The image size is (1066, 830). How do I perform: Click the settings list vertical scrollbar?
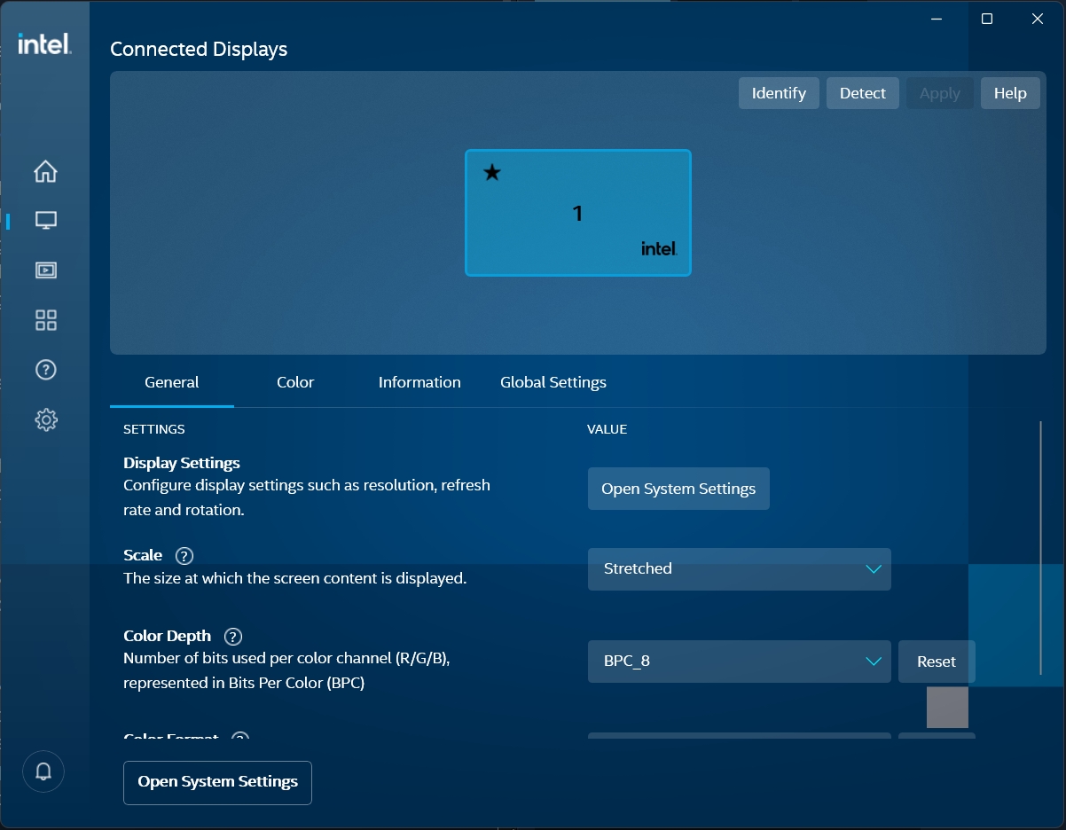(x=1041, y=548)
